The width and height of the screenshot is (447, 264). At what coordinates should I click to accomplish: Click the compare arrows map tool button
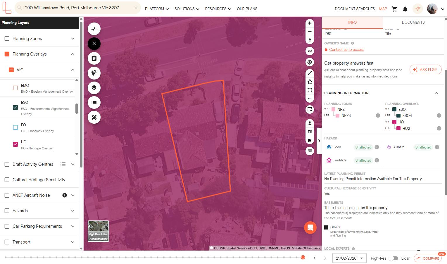(x=94, y=29)
